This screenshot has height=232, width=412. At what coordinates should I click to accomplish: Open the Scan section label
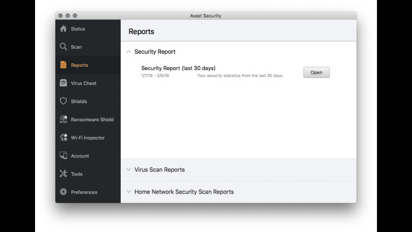tap(76, 47)
